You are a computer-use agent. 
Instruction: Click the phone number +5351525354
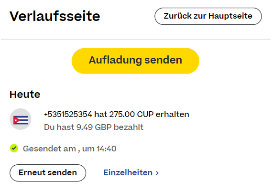tap(68, 114)
